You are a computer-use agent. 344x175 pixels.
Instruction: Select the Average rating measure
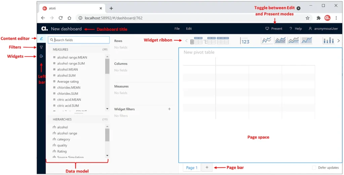[68, 82]
